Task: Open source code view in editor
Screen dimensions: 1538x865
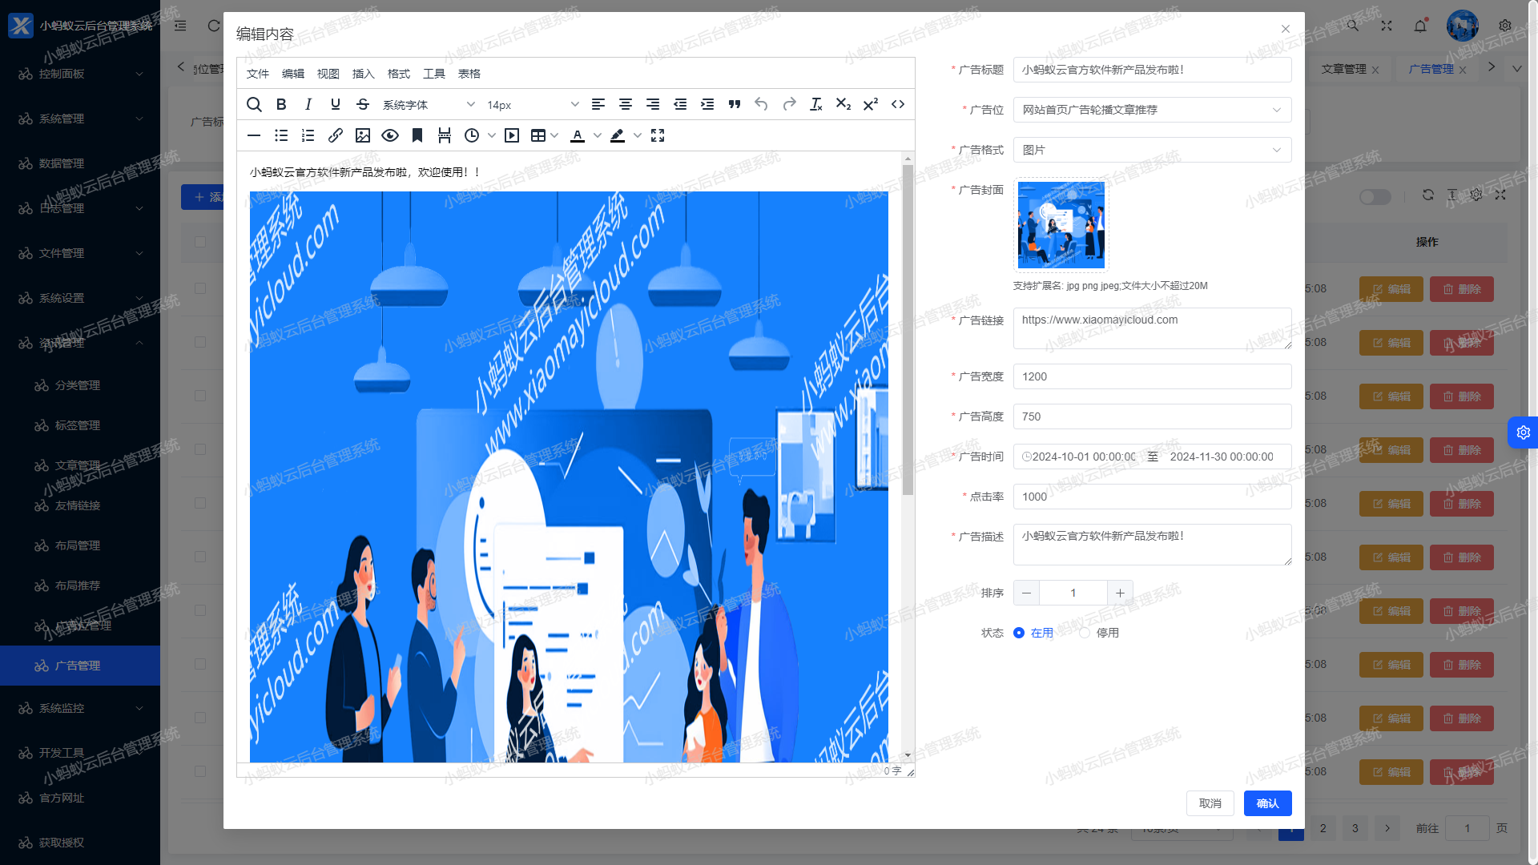Action: coord(898,104)
